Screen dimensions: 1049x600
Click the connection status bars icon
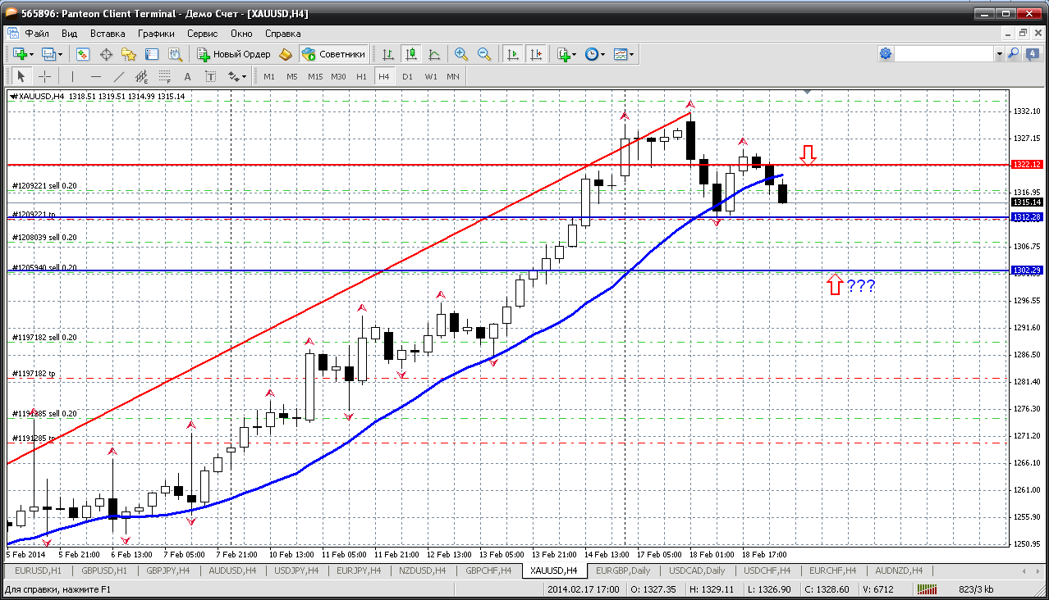pos(927,589)
